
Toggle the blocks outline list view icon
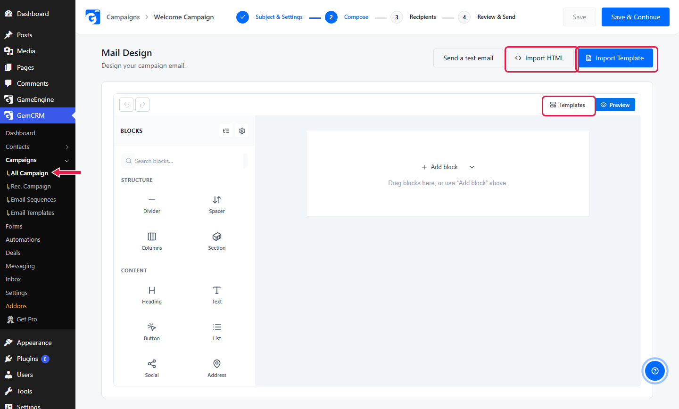(226, 131)
